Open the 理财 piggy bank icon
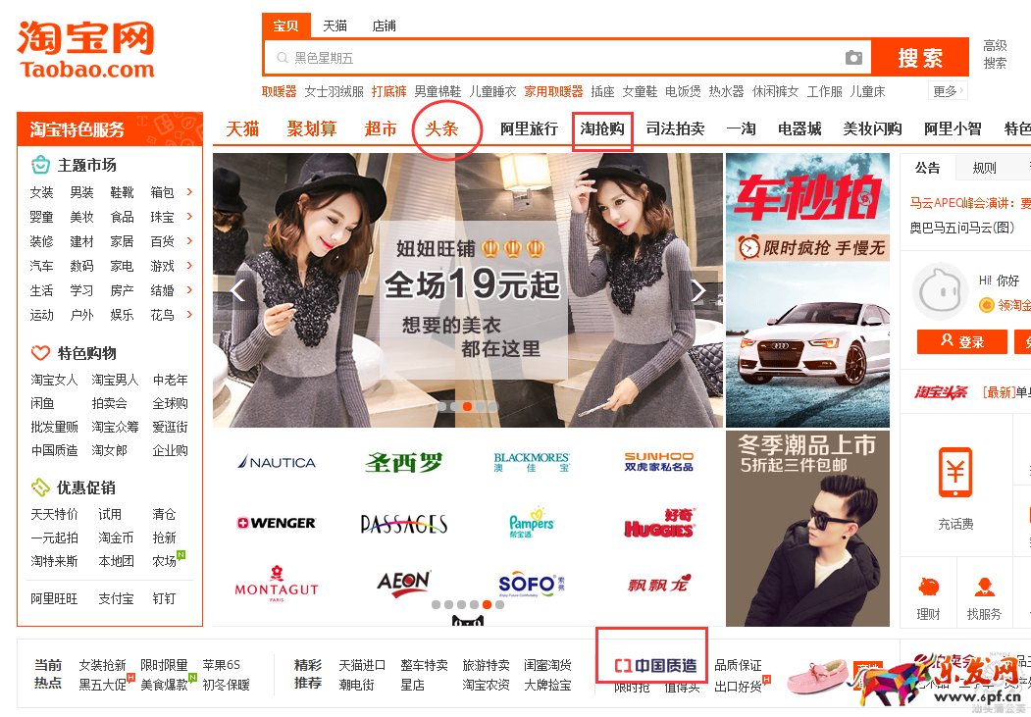Screen dimensions: 1031x717 tap(928, 587)
